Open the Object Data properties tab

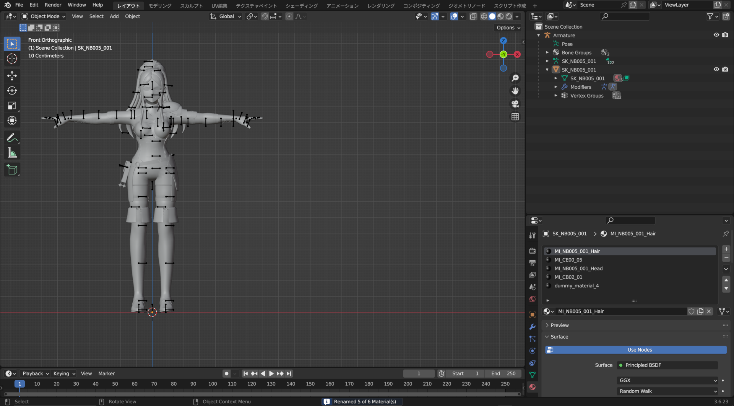tap(533, 375)
